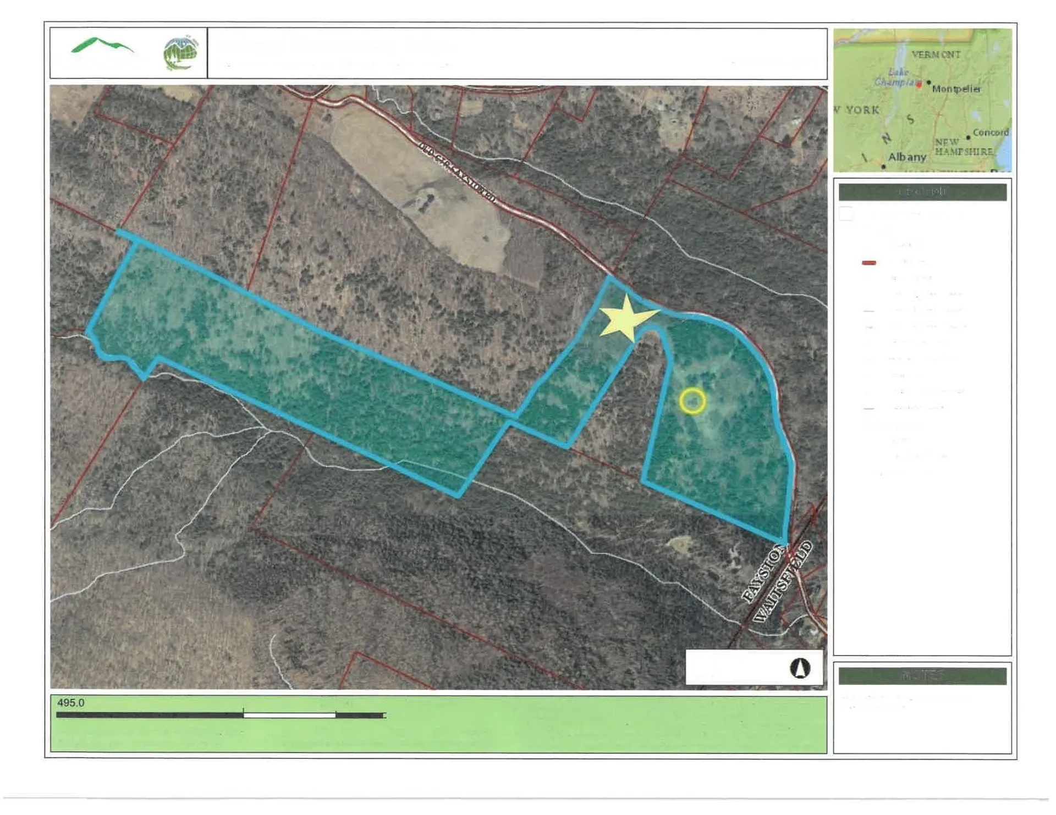
Task: Click the "Lake Champlain" label
Action: 898,77
